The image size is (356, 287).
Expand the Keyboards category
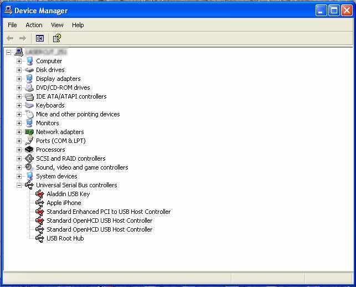19,106
